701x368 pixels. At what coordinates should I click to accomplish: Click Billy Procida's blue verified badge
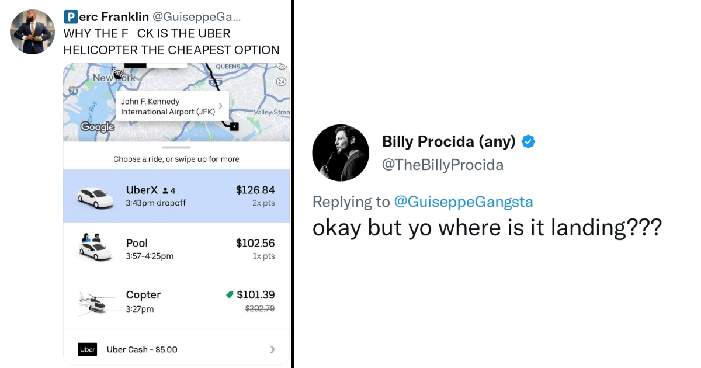coord(529,141)
